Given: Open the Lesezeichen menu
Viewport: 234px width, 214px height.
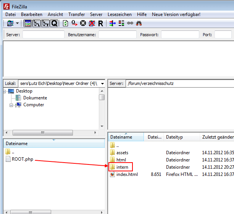Looking at the screenshot, I should tap(119, 14).
